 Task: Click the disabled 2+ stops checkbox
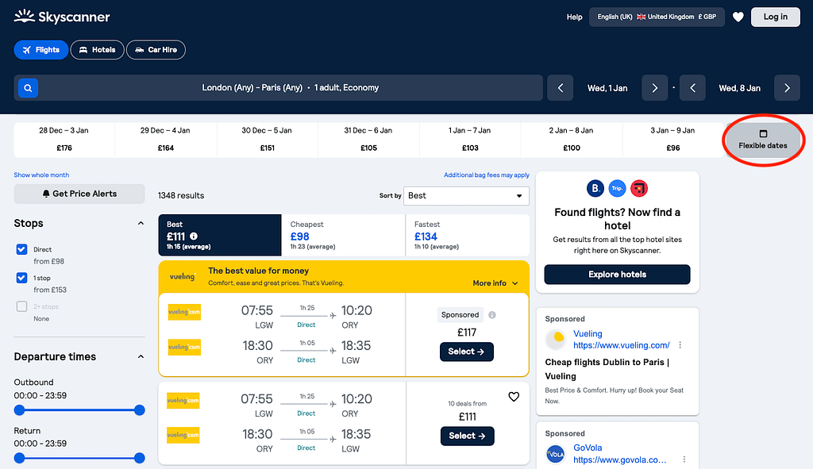[x=21, y=306]
